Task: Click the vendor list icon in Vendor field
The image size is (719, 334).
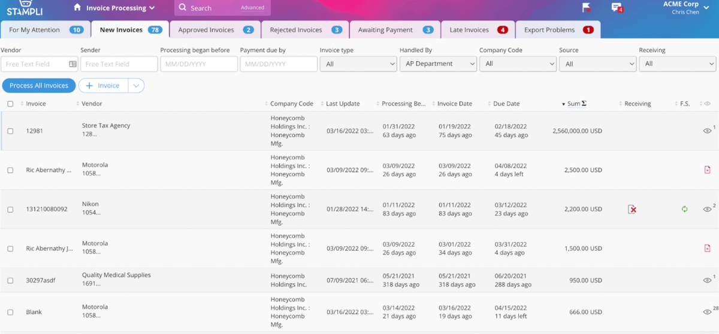Action: (72, 64)
